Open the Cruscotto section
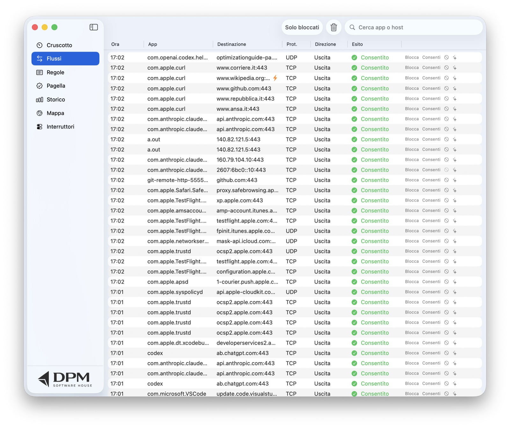The image size is (510, 428). 65,45
